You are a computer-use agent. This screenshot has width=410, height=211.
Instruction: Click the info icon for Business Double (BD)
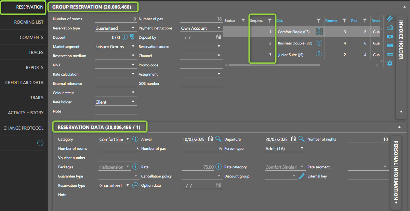[x=319, y=43]
